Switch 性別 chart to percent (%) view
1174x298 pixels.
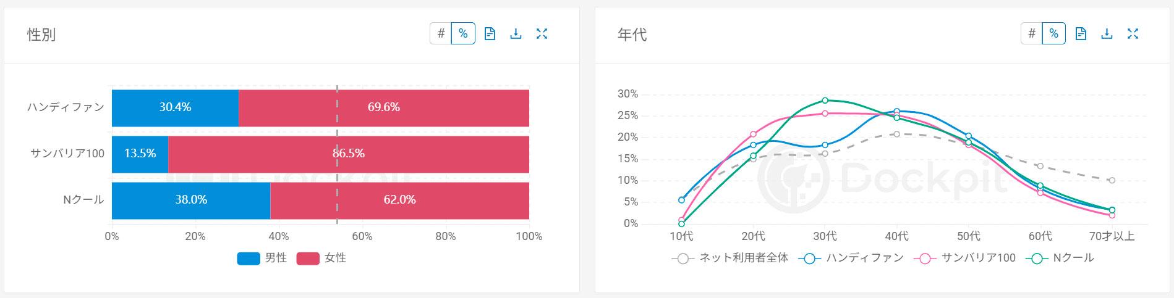463,33
